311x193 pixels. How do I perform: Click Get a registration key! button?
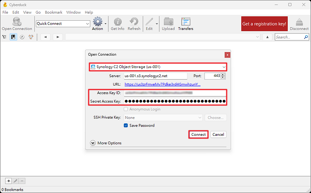(x=264, y=24)
